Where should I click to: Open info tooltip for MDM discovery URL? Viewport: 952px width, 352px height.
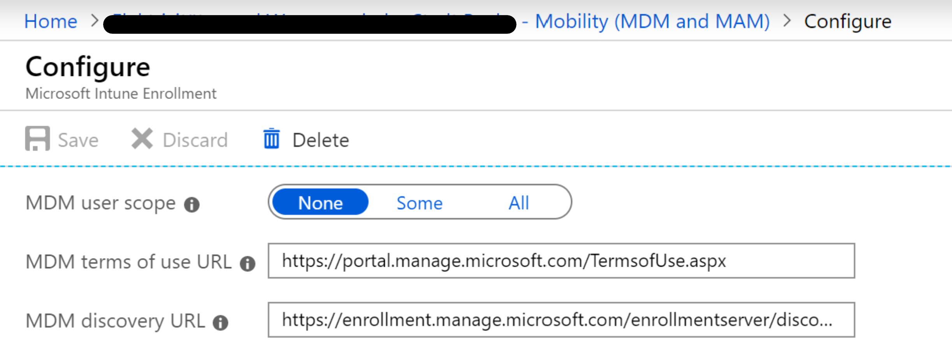point(221,322)
